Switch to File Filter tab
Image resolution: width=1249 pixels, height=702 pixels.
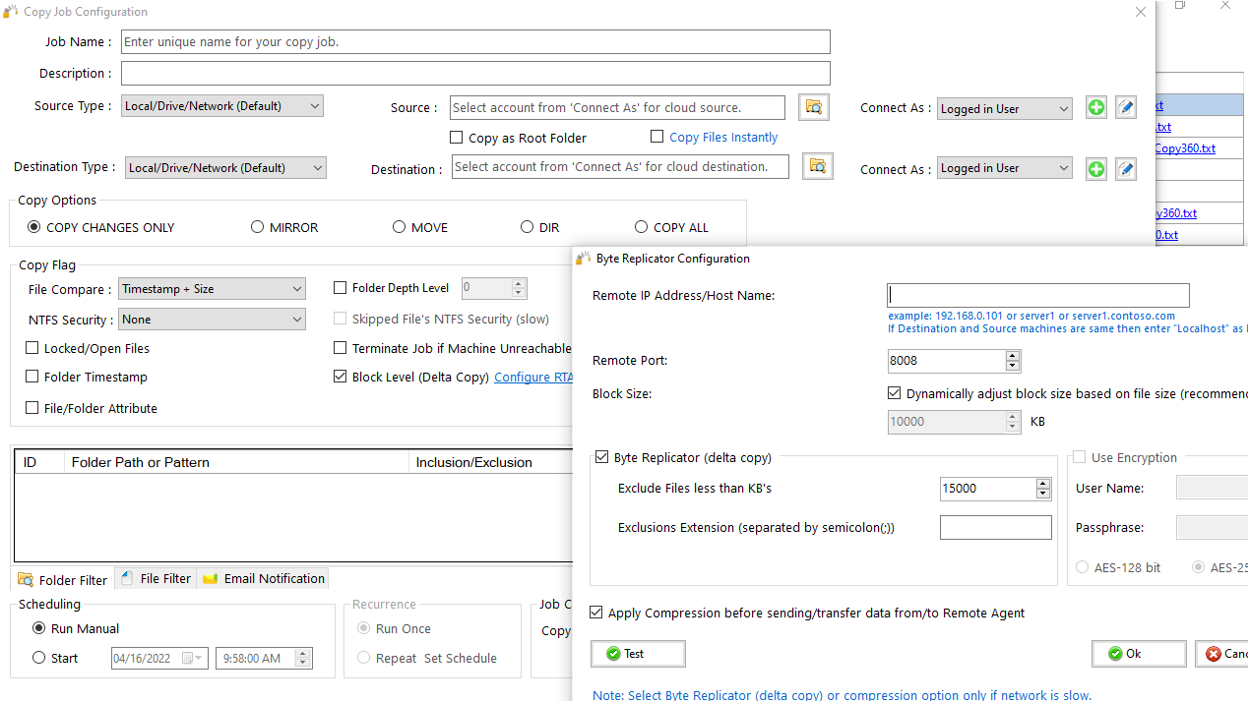pyautogui.click(x=156, y=579)
